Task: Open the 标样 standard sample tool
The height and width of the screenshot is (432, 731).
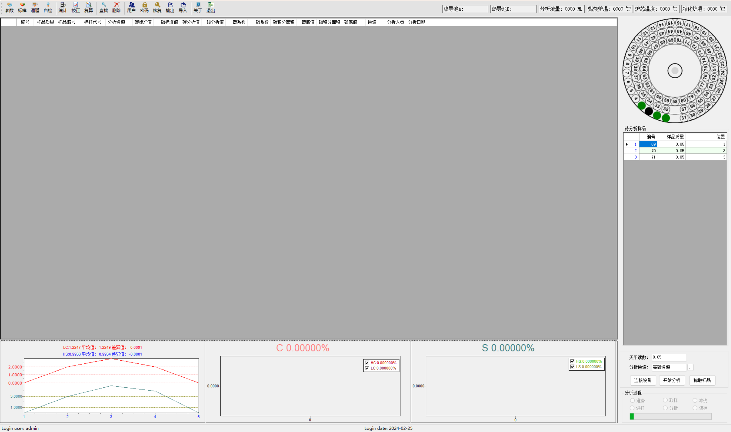Action: (22, 7)
